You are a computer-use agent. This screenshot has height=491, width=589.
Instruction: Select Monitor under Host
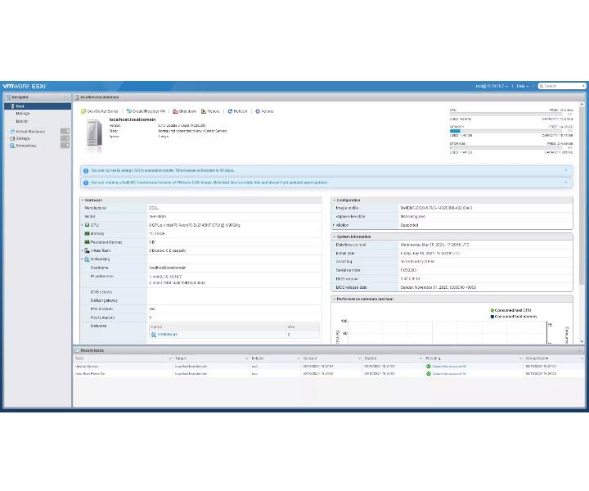(x=23, y=121)
